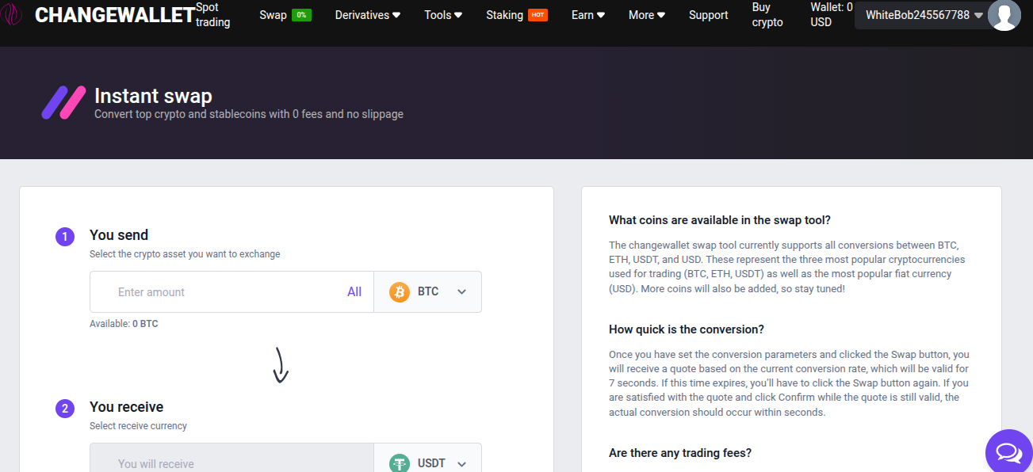The height and width of the screenshot is (472, 1033).
Task: Click the 'Select receive currency' text
Action: tap(138, 426)
